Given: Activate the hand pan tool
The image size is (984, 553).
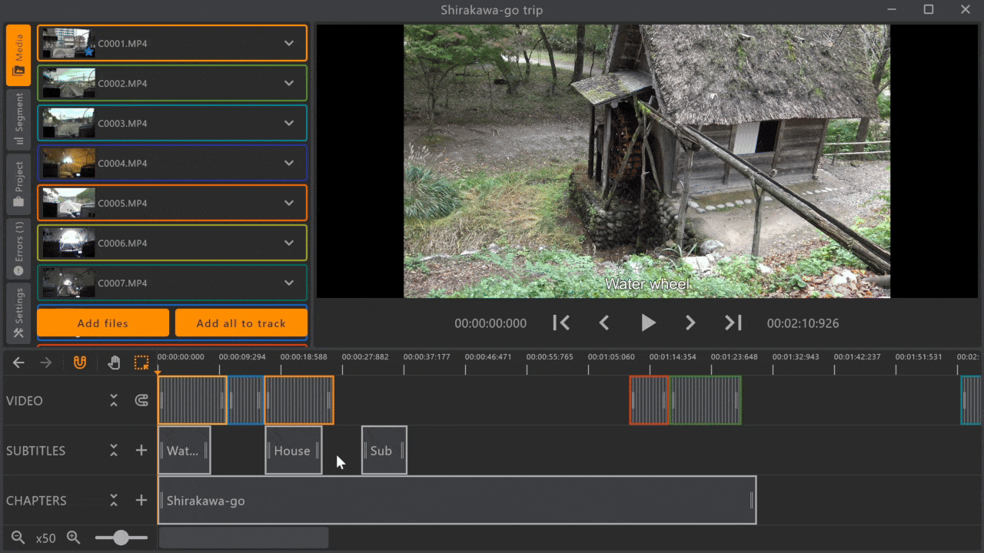Looking at the screenshot, I should (114, 363).
